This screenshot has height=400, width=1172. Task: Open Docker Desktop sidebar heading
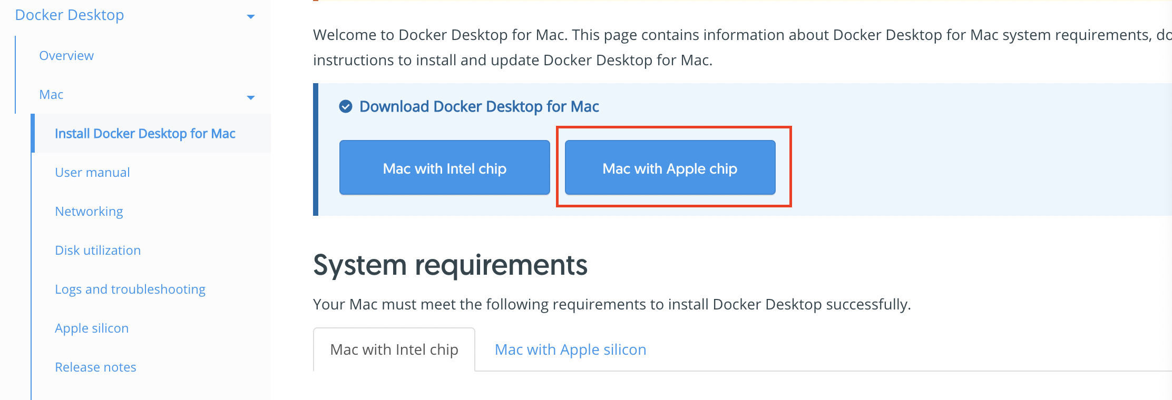pos(70,15)
